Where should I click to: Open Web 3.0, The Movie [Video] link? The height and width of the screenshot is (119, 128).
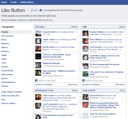[103, 114]
